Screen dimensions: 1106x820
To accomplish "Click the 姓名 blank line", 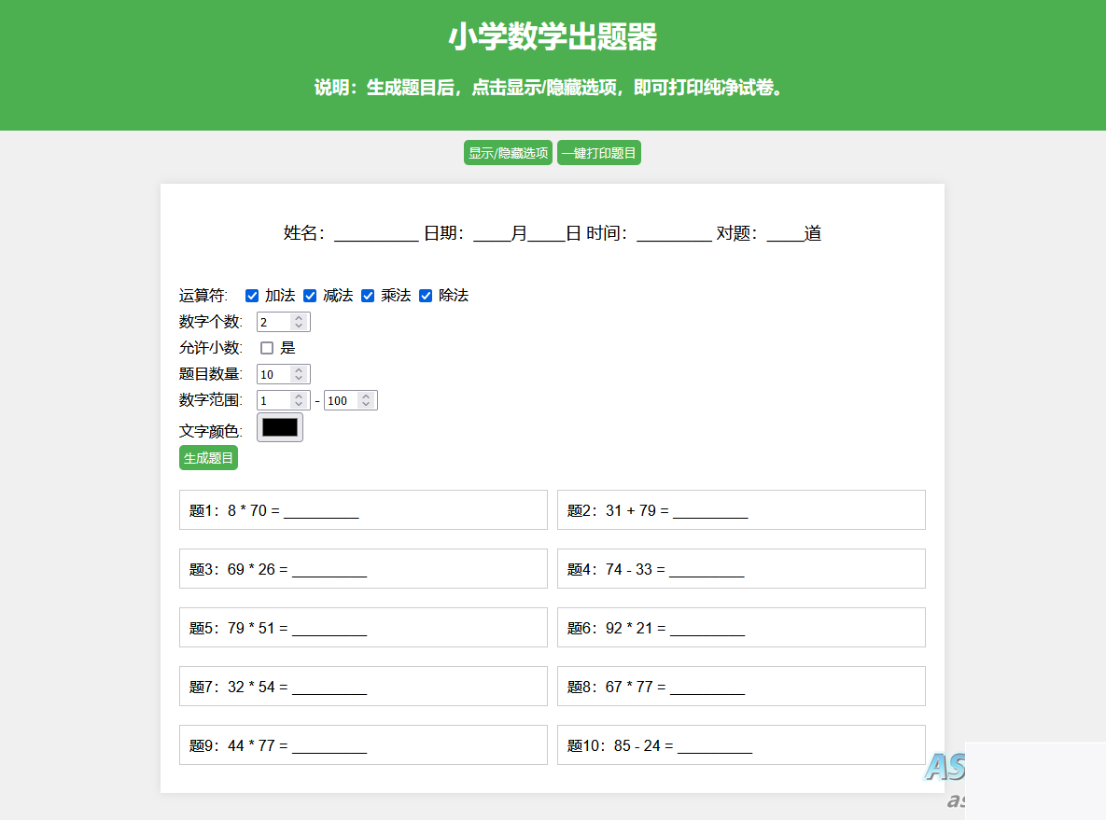I will [376, 235].
